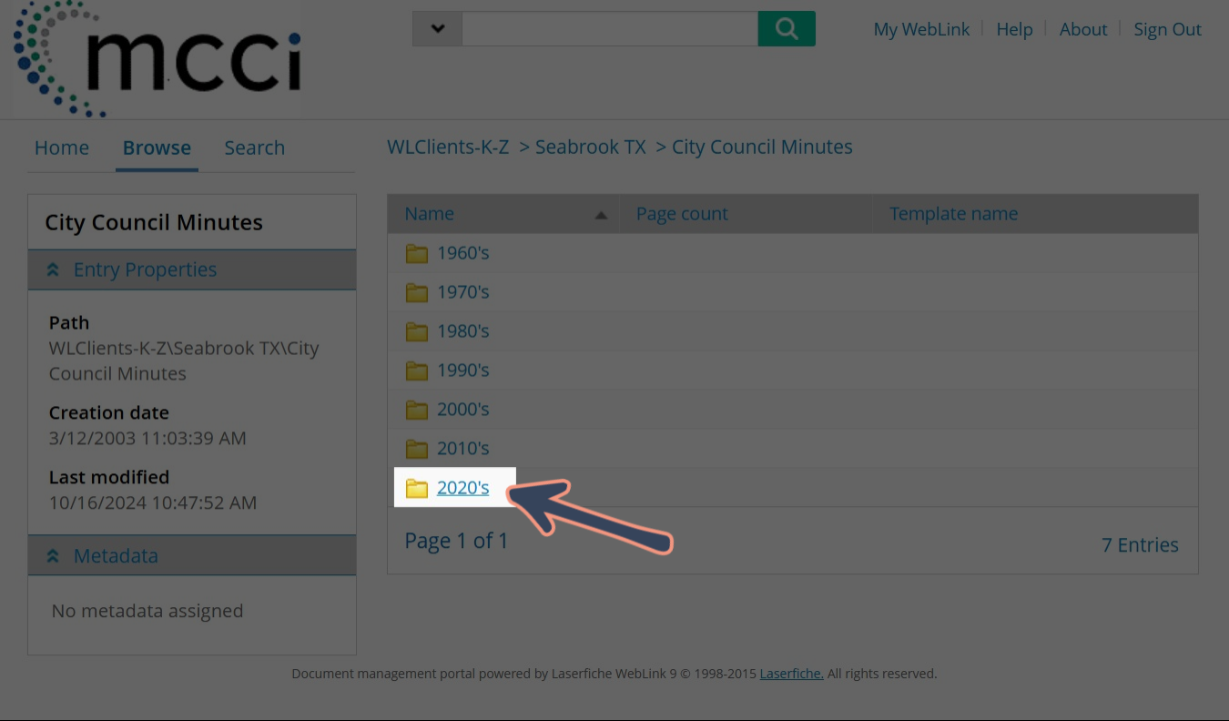This screenshot has width=1229, height=721.
Task: Open the 1970's folder
Action: (462, 292)
